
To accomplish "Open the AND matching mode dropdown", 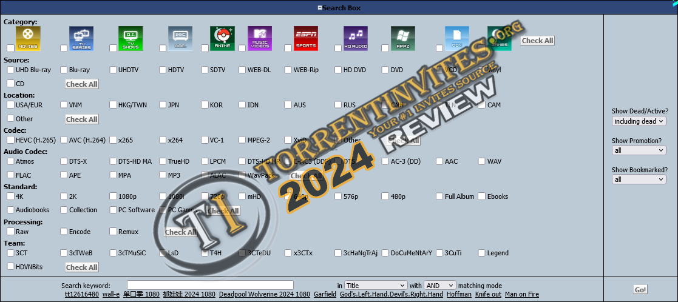I will point(439,285).
